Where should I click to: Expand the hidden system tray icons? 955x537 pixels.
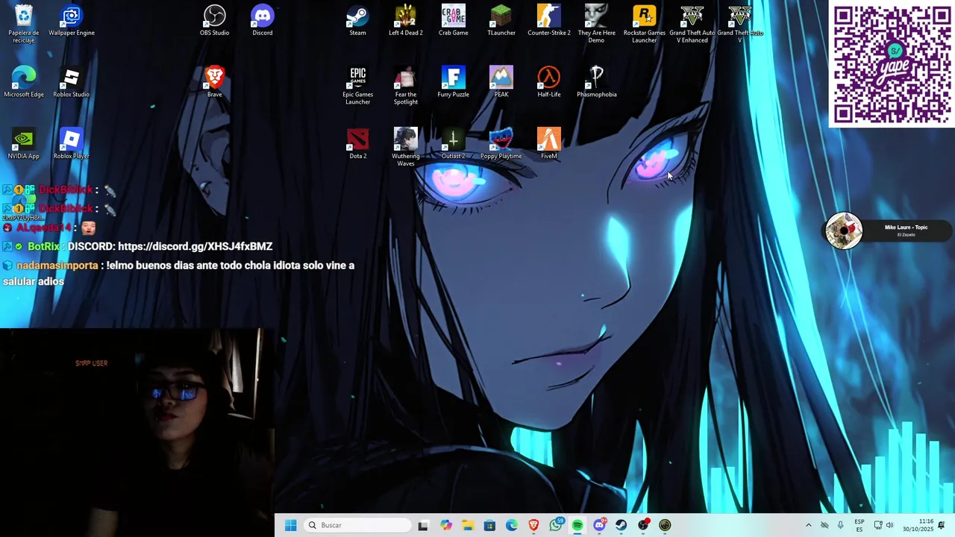[x=808, y=525]
